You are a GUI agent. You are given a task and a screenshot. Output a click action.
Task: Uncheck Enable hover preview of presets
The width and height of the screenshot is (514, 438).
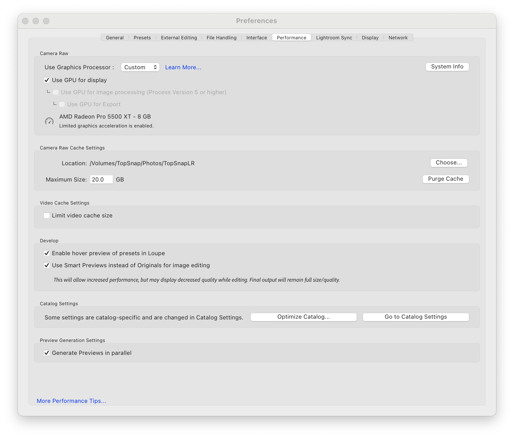[47, 253]
